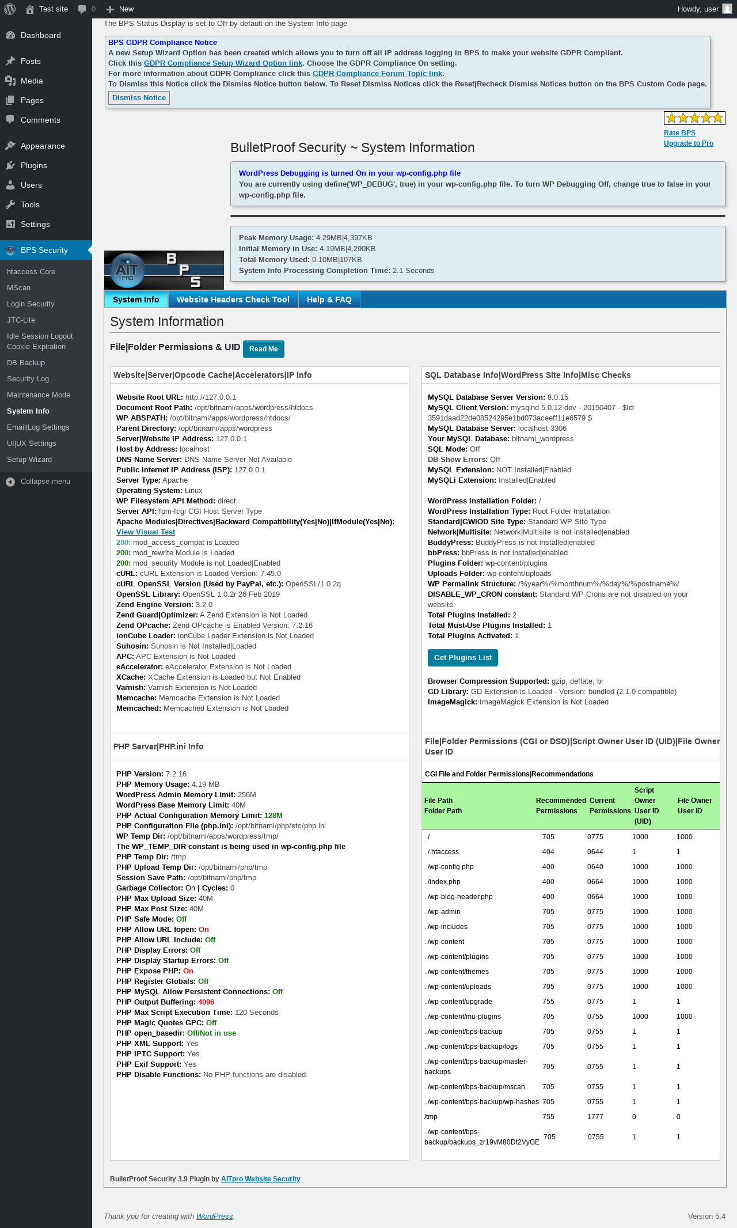This screenshot has width=737, height=1228.
Task: Click the AITpro Website Security link
Action: point(261,1179)
